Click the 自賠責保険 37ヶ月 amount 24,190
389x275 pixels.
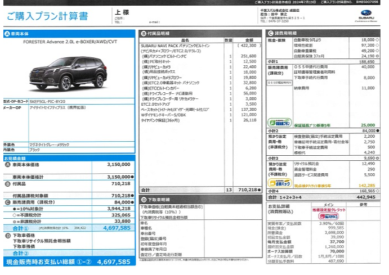point(368,56)
